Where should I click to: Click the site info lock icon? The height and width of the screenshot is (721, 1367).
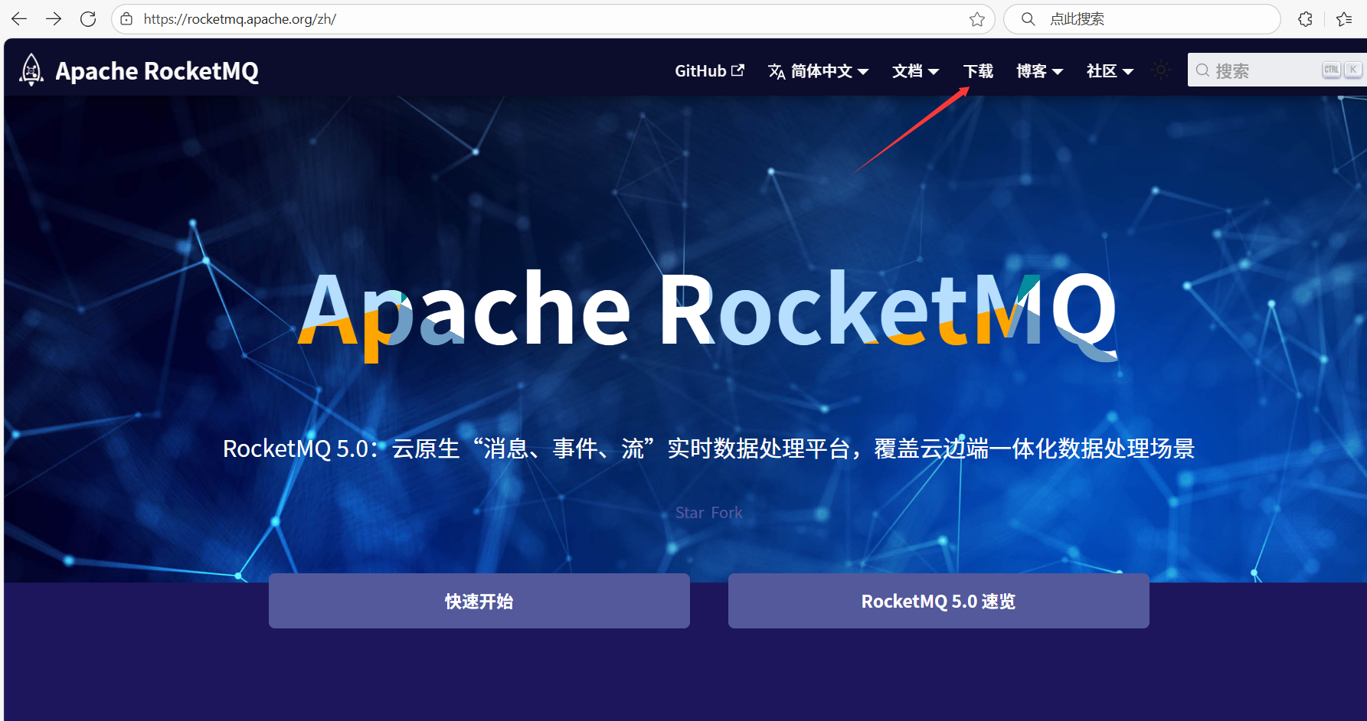(127, 19)
